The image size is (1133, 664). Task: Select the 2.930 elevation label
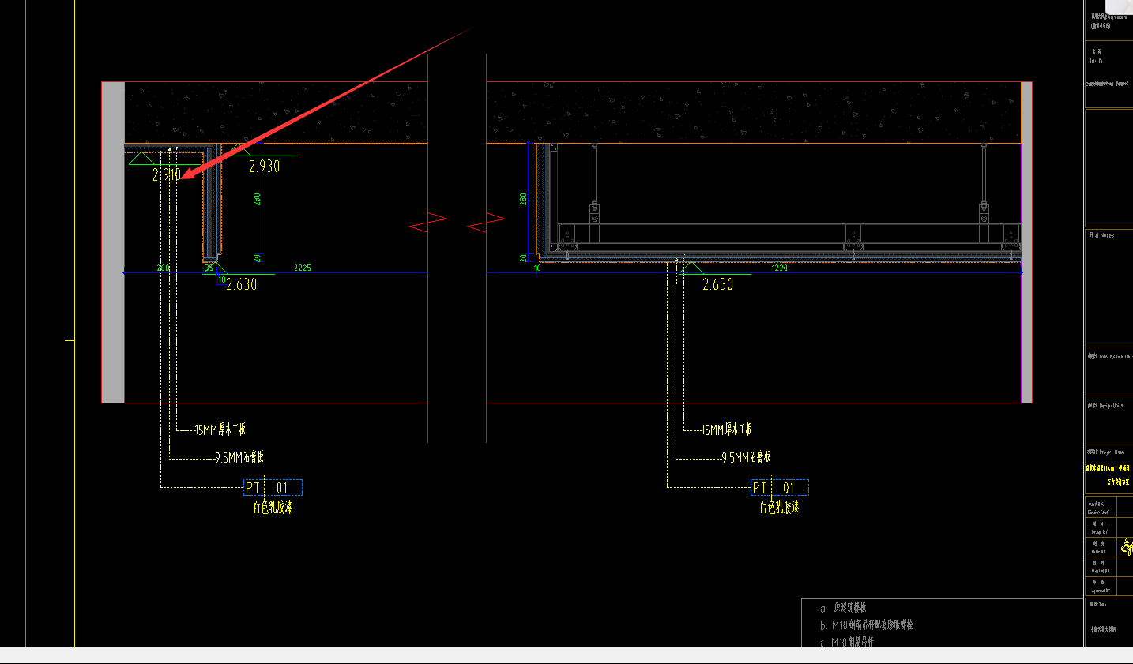point(264,167)
